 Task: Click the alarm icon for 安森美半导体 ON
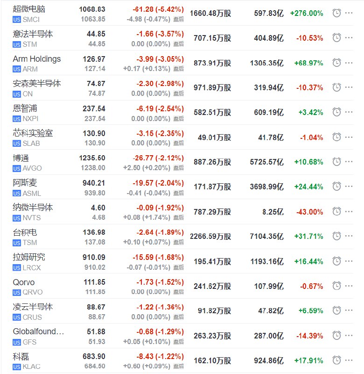coord(336,87)
